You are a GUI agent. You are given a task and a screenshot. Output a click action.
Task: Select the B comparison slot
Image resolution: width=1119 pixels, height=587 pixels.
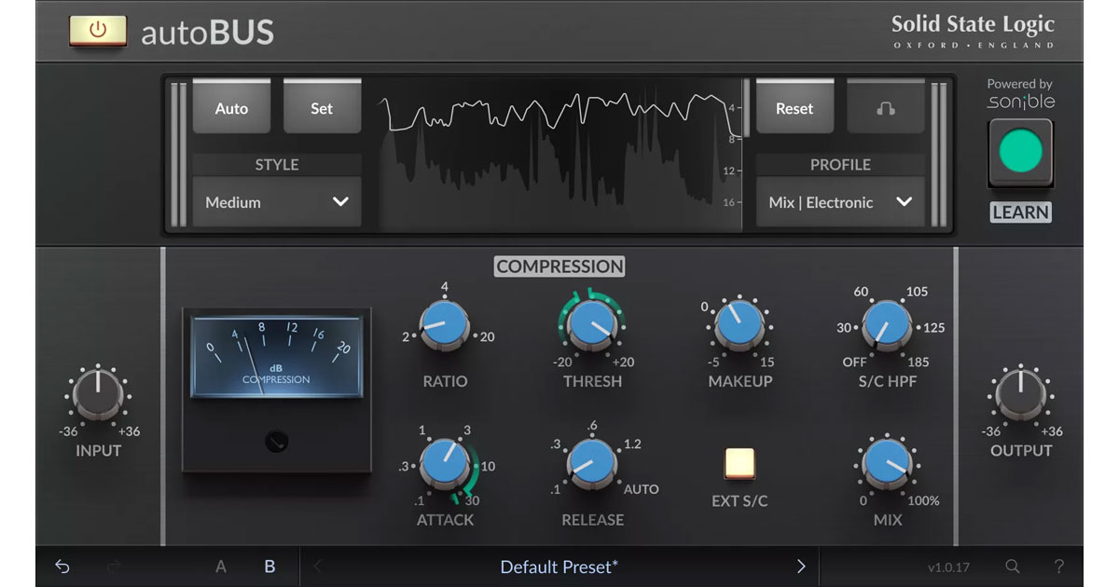click(269, 567)
